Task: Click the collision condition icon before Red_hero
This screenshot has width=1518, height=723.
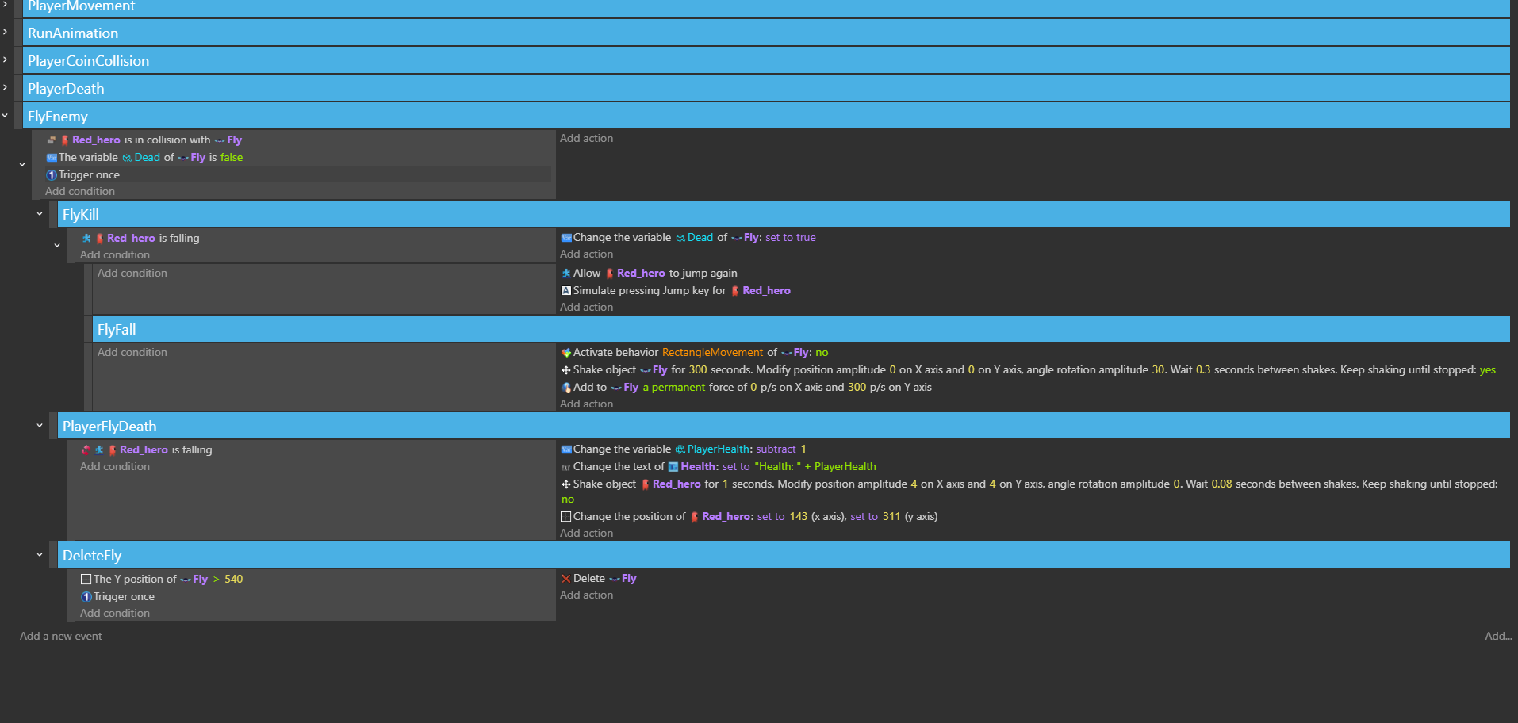Action: pyautogui.click(x=52, y=140)
